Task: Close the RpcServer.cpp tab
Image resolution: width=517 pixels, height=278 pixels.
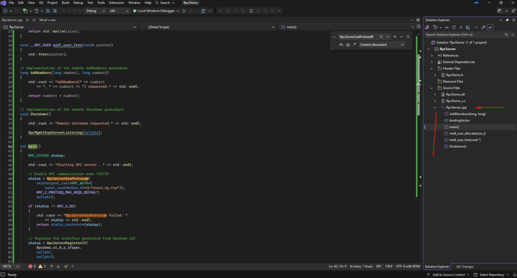Action: [x=34, y=20]
